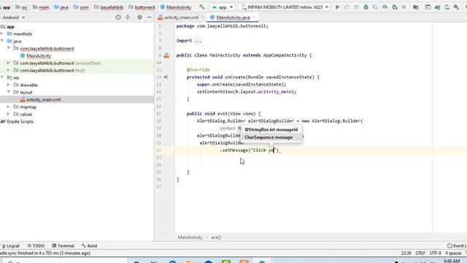Click the buttonexit breadcrumb
The image size is (467, 263).
click(144, 7)
